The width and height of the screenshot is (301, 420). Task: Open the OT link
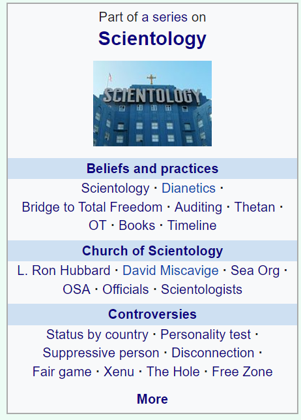[98, 225]
